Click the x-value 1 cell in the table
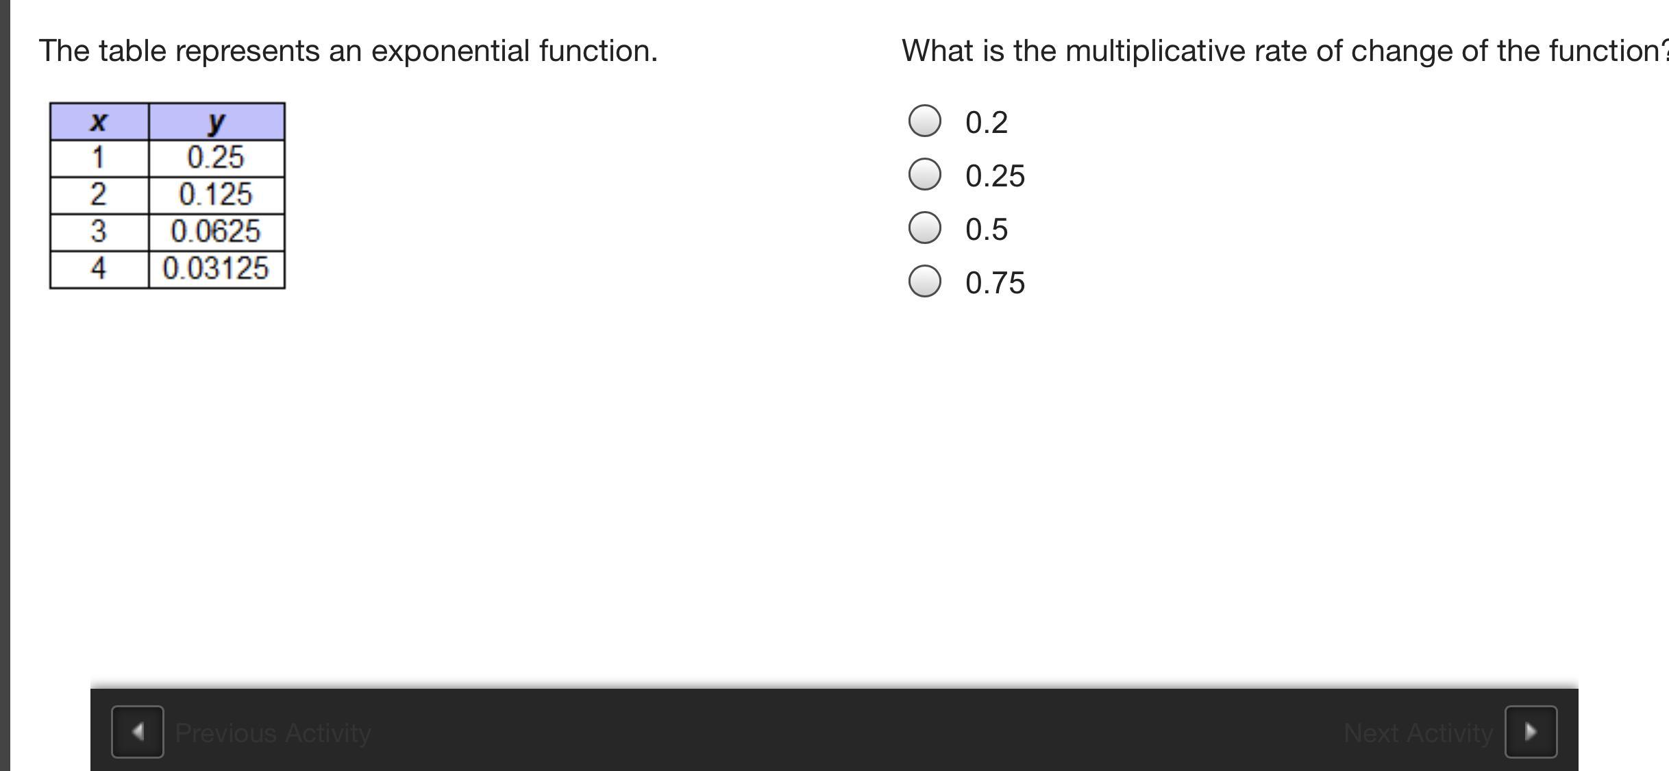The height and width of the screenshot is (771, 1669). click(99, 158)
